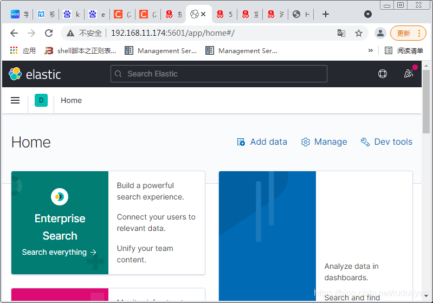Click the Add data icon

[x=241, y=142]
